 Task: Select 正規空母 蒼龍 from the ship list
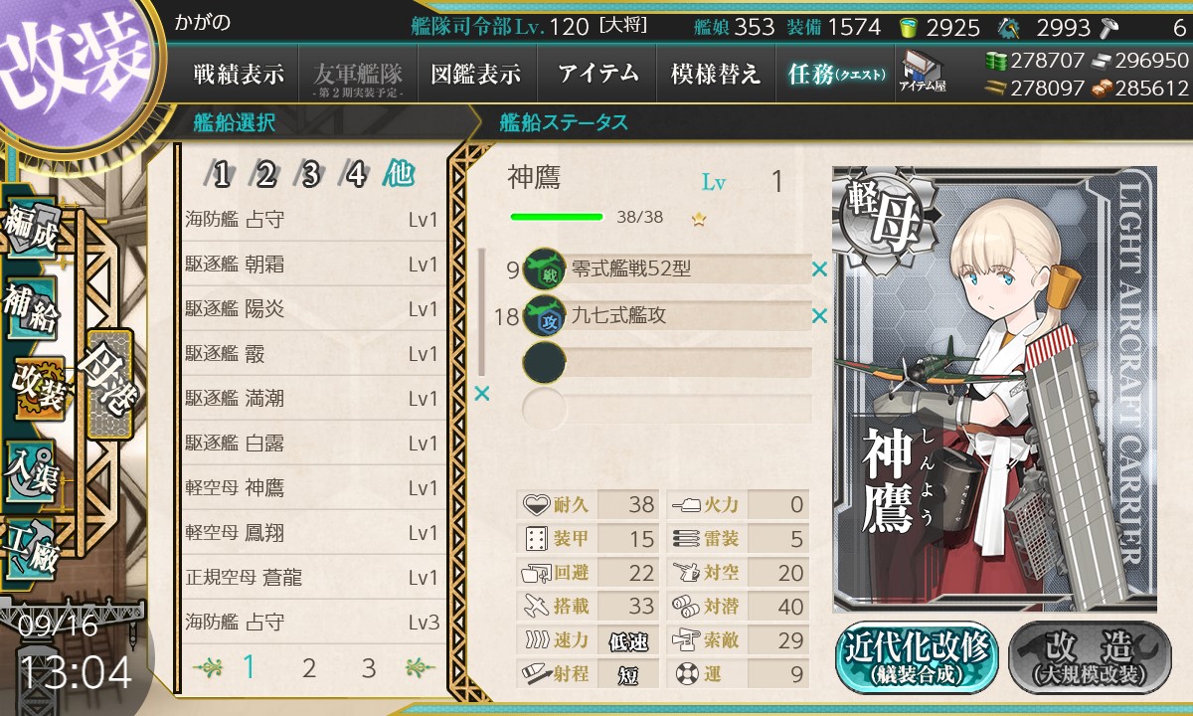312,578
